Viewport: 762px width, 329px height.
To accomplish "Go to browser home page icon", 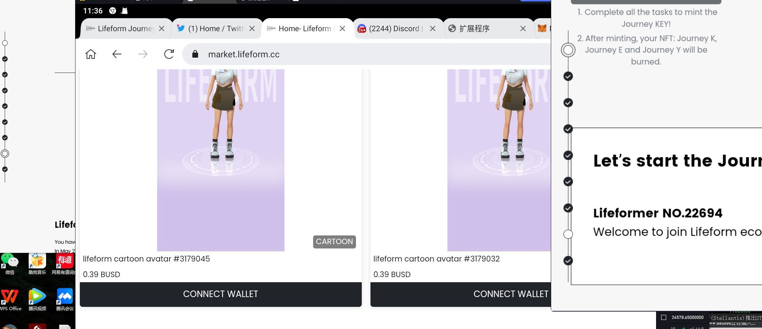I will pyautogui.click(x=91, y=54).
